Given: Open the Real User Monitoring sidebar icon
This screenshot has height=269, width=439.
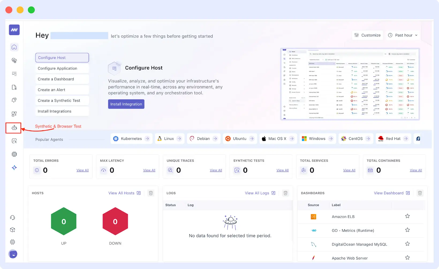Looking at the screenshot, I should 14,141.
